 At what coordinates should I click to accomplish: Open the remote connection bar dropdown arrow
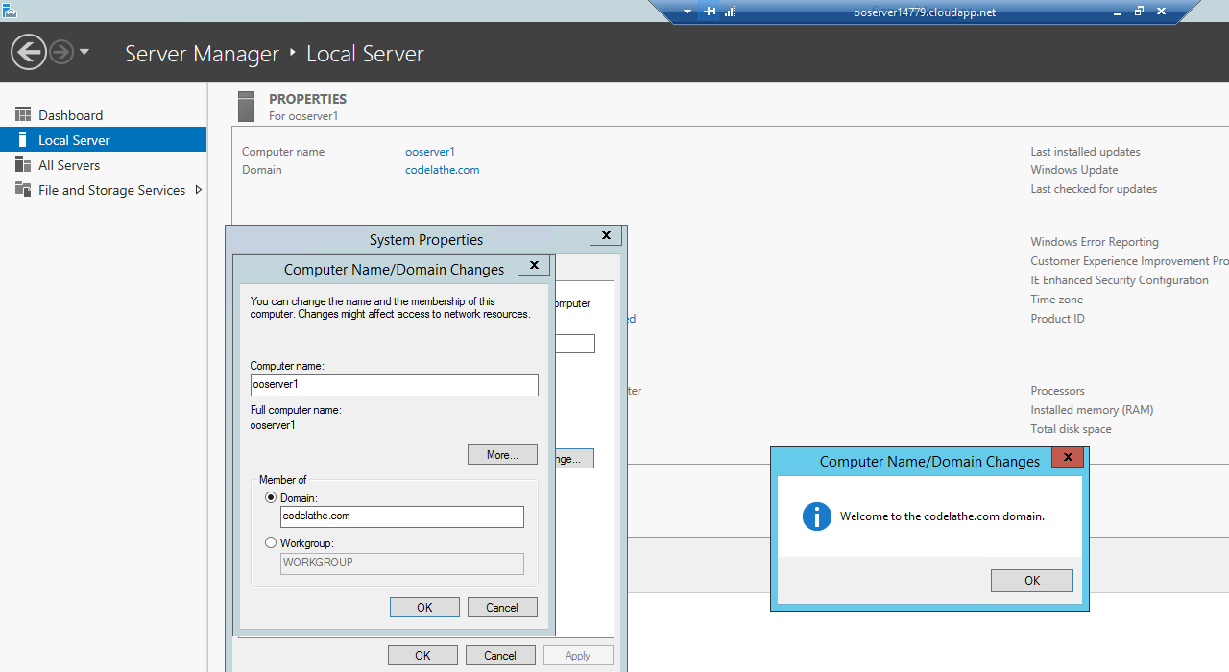coord(687,12)
